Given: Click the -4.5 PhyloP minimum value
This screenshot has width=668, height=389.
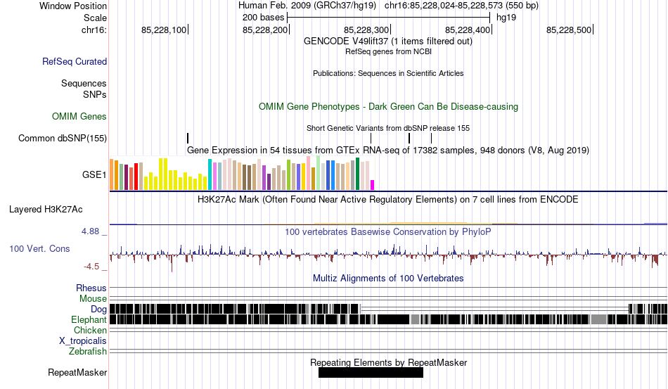Looking at the screenshot, I should pos(91,267).
